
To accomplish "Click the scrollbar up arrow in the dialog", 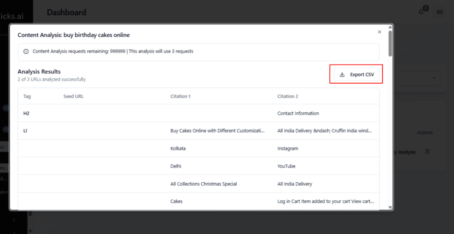I will coord(390,27).
